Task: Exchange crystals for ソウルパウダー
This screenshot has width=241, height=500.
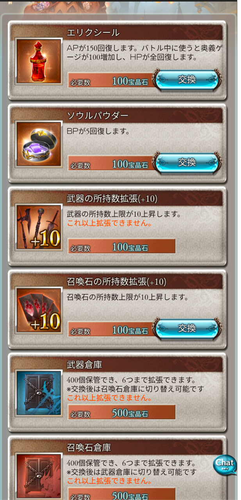Action: [187, 162]
